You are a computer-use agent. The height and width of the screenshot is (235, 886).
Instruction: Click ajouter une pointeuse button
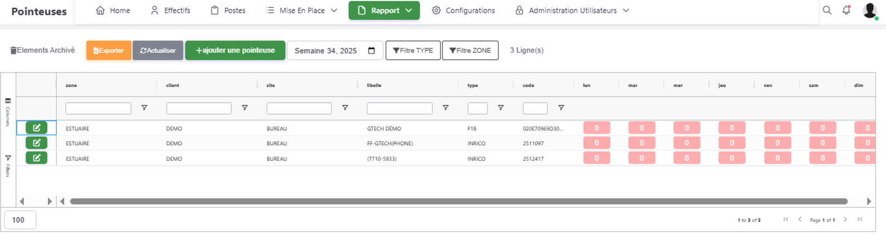coord(235,50)
